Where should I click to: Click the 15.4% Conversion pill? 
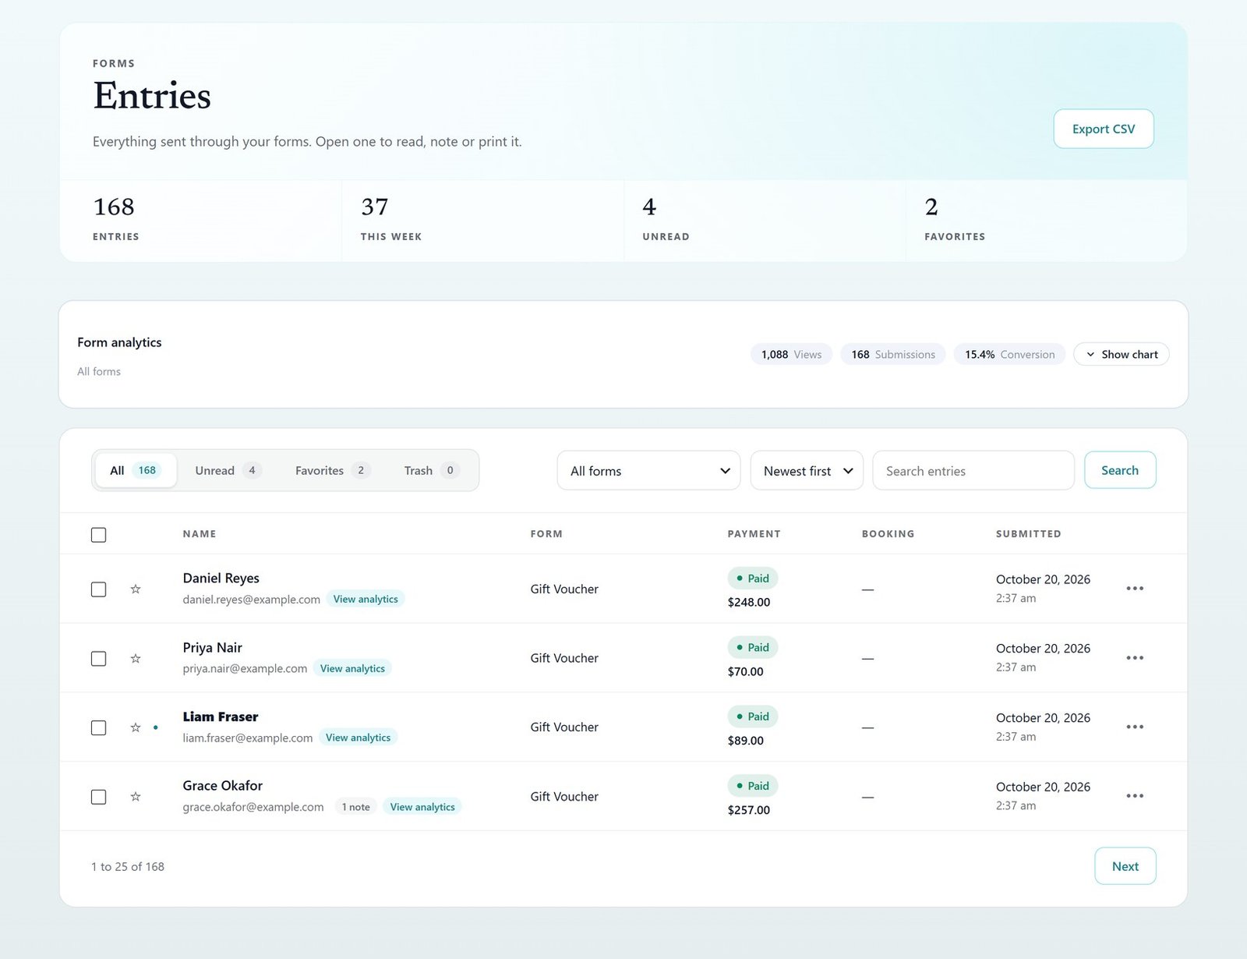[1009, 354]
